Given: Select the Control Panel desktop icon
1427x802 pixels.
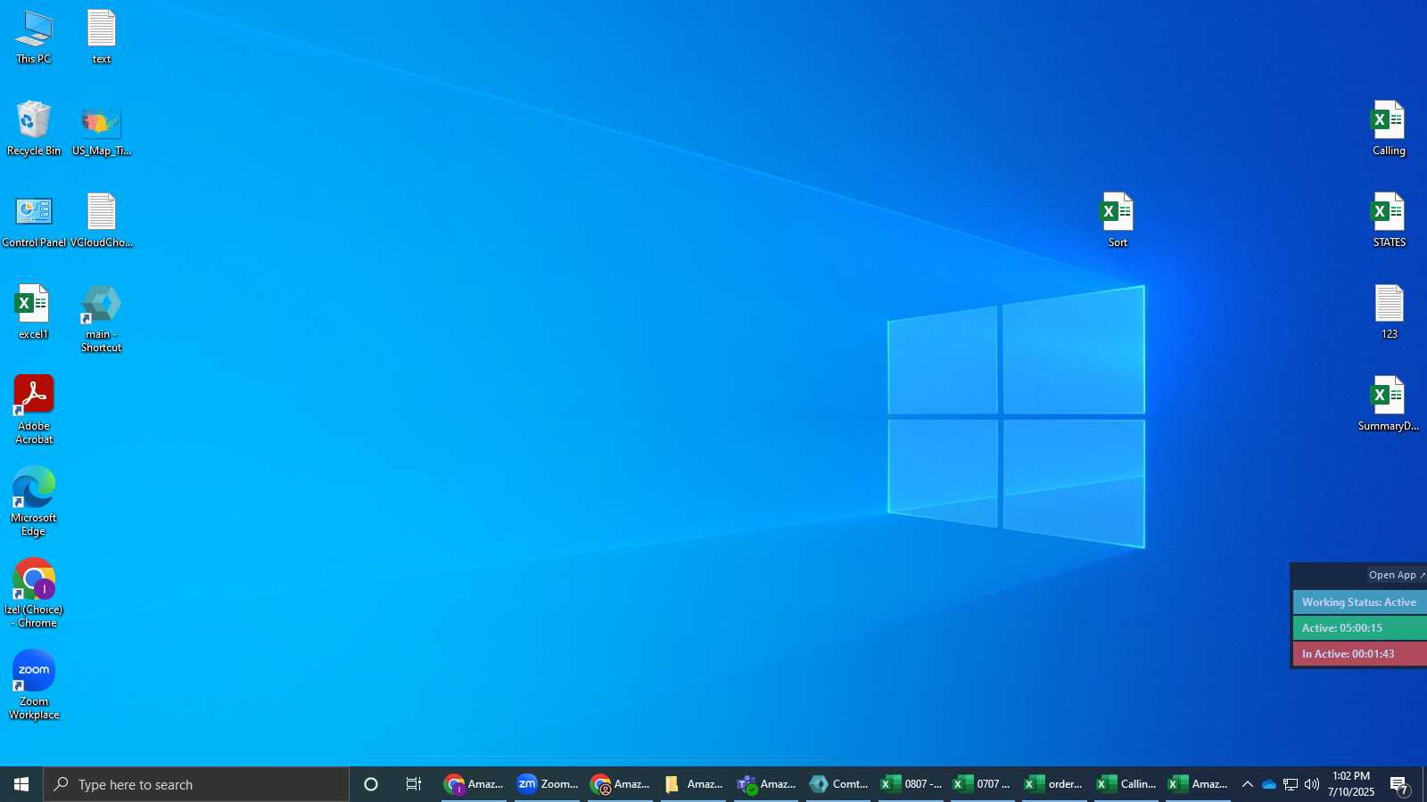Looking at the screenshot, I should (34, 221).
